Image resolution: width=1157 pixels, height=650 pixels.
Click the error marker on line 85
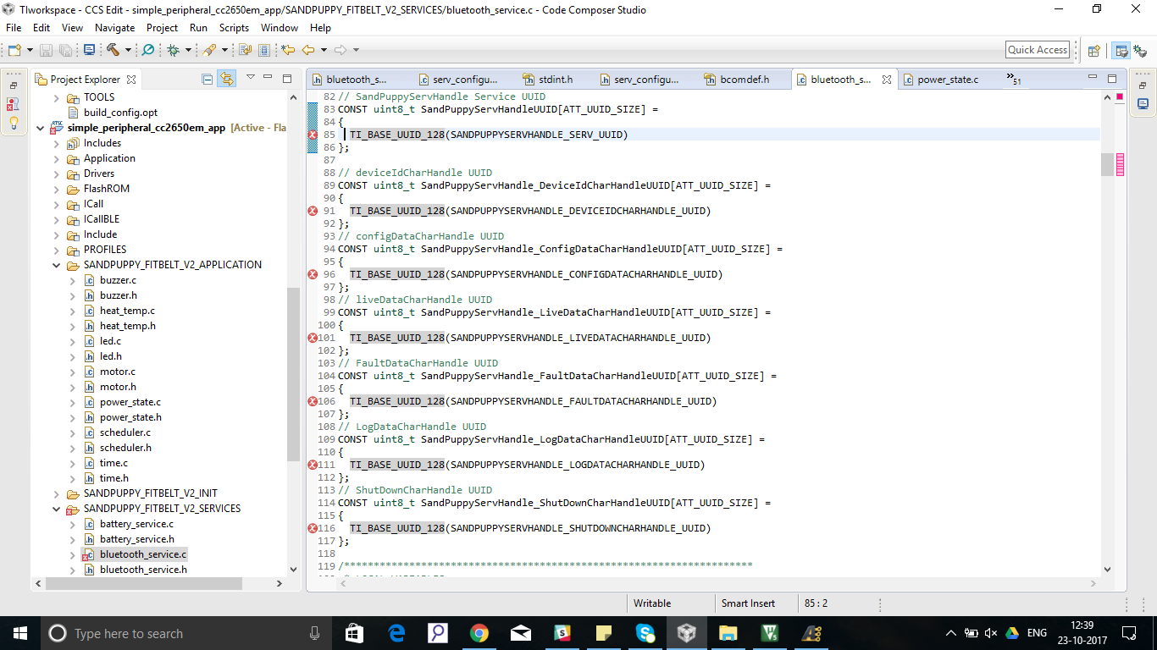tap(313, 135)
